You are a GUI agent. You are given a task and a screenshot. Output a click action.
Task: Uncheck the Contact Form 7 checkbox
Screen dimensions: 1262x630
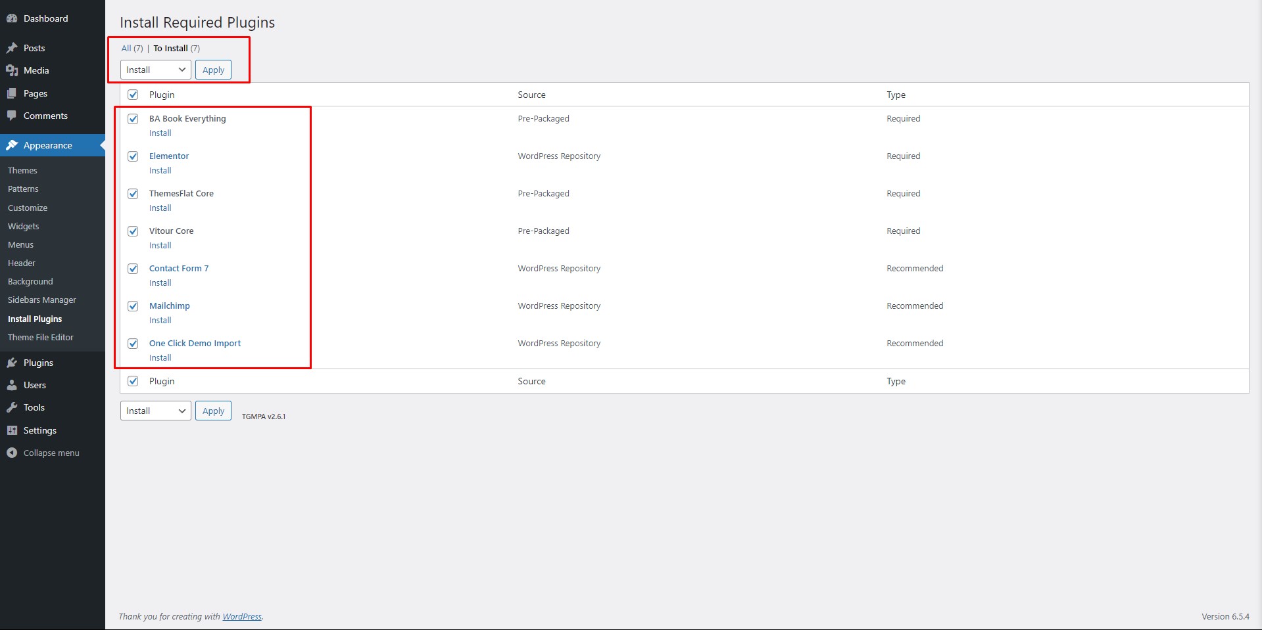pyautogui.click(x=133, y=269)
